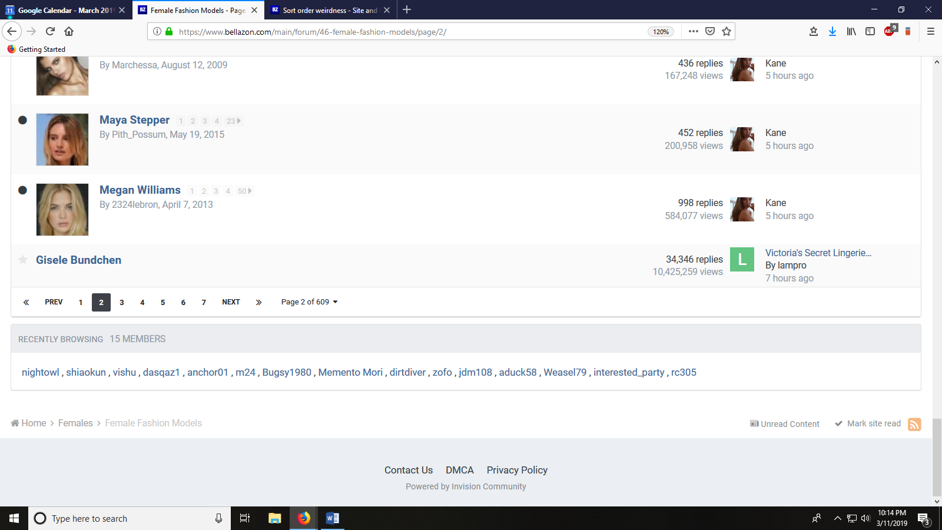The height and width of the screenshot is (530, 942).
Task: Bookmark this page with star icon
Action: (727, 31)
